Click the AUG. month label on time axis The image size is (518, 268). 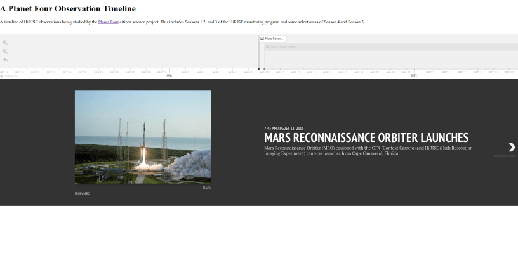[x=169, y=75]
